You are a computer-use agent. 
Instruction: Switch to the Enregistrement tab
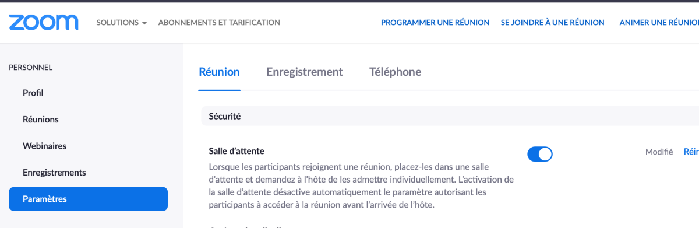305,72
